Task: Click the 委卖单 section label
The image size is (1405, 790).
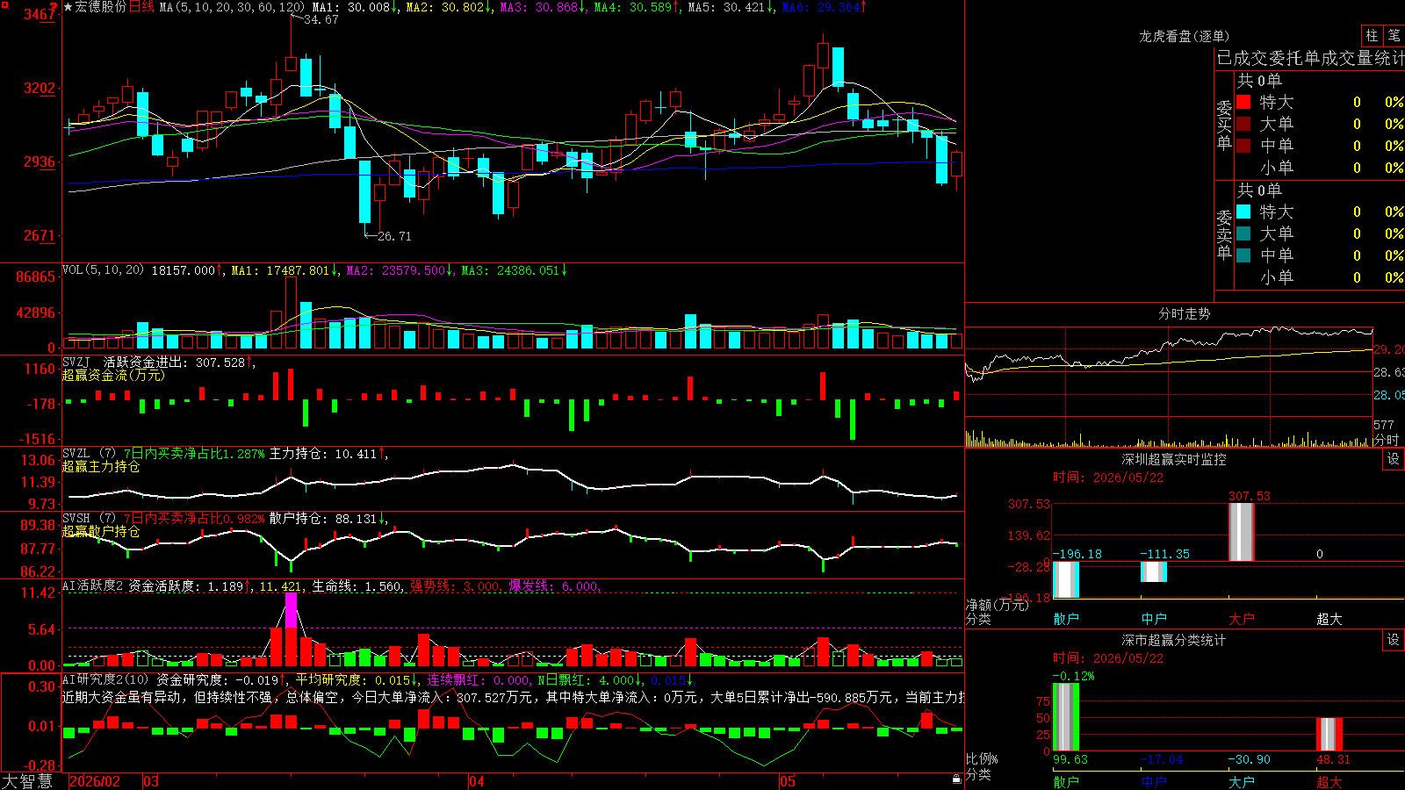Action: pyautogui.click(x=1224, y=234)
